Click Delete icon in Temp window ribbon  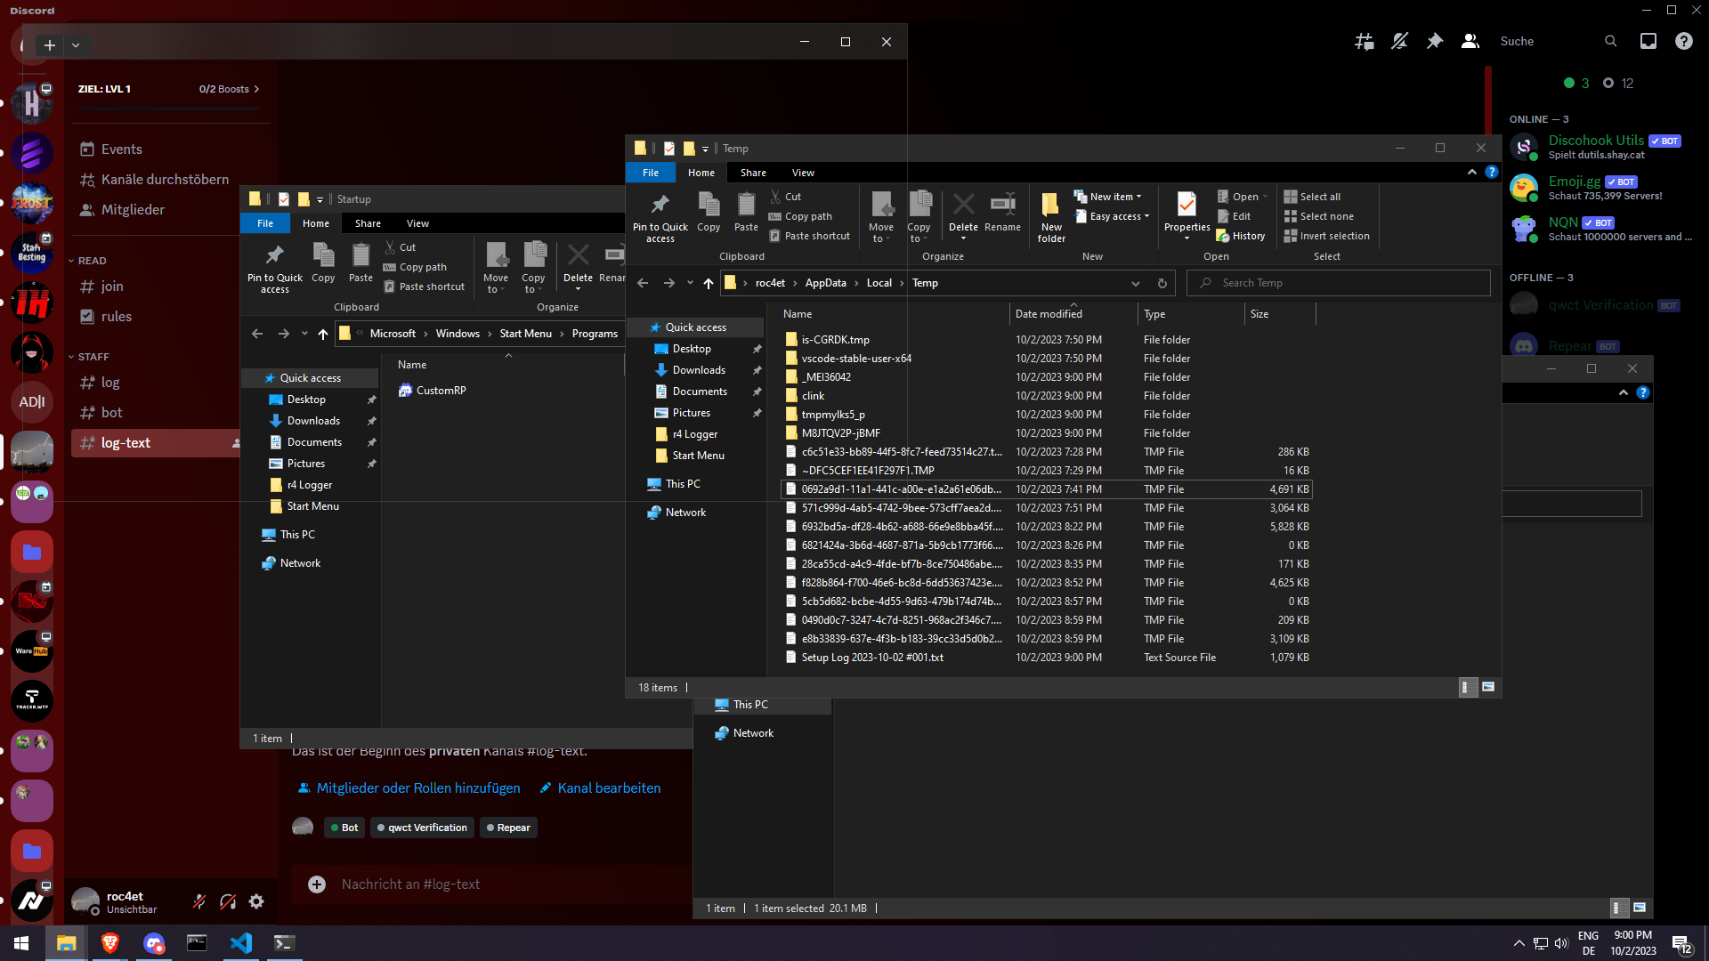963,214
